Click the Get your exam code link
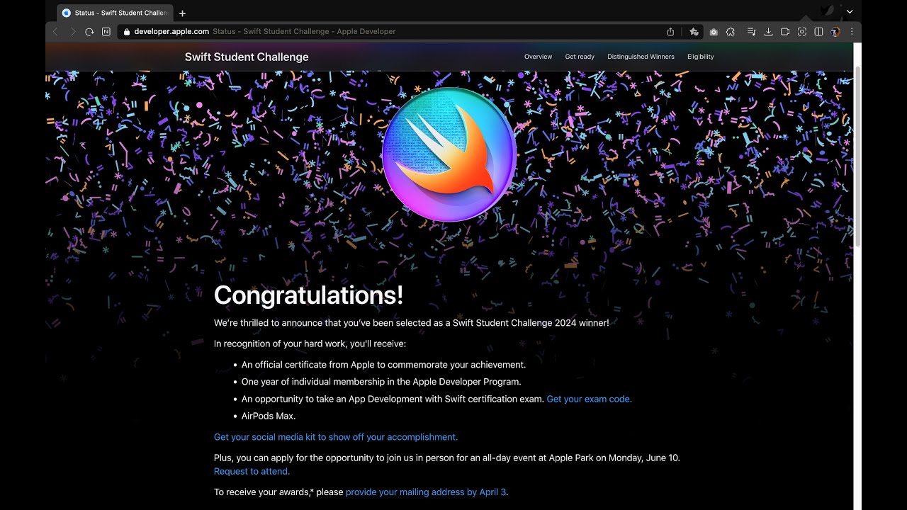 tap(589, 399)
